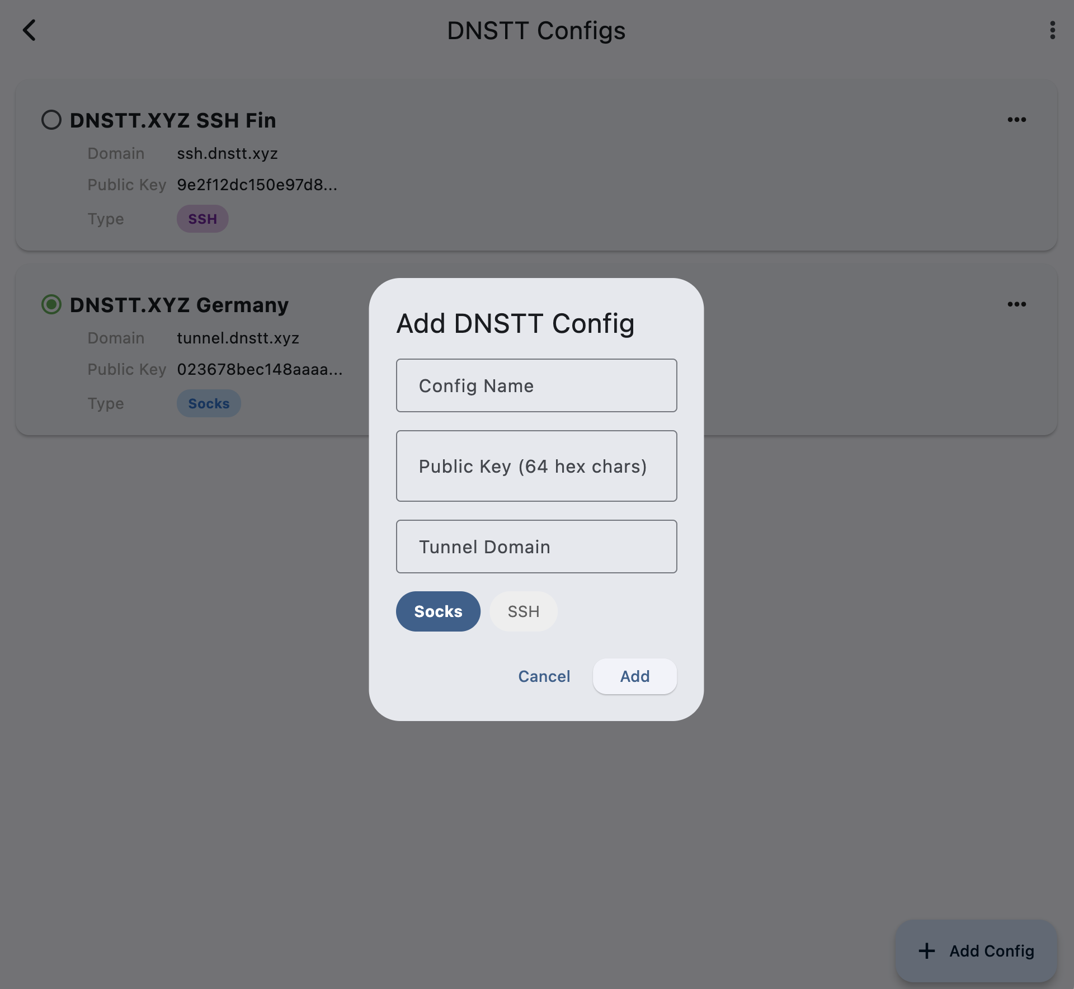
Task: Click the tunnel.dnstt.xyz domain value
Action: pyautogui.click(x=238, y=338)
